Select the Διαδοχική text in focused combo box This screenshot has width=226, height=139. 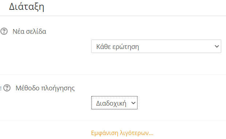[111, 103]
